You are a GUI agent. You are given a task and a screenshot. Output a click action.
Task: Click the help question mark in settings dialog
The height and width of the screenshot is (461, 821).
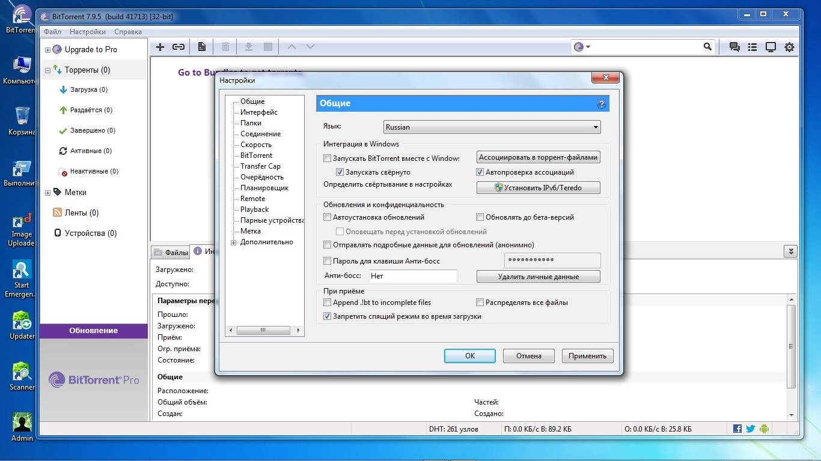(601, 104)
